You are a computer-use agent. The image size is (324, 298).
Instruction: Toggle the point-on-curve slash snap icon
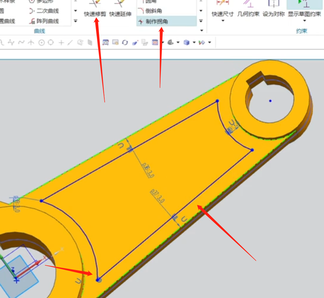70,42
